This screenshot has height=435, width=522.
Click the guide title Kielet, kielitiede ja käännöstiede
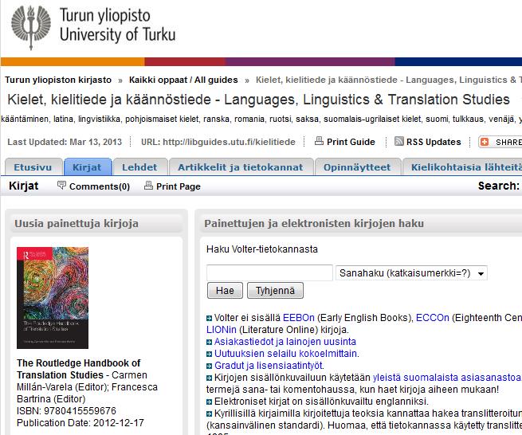pyautogui.click(x=258, y=100)
